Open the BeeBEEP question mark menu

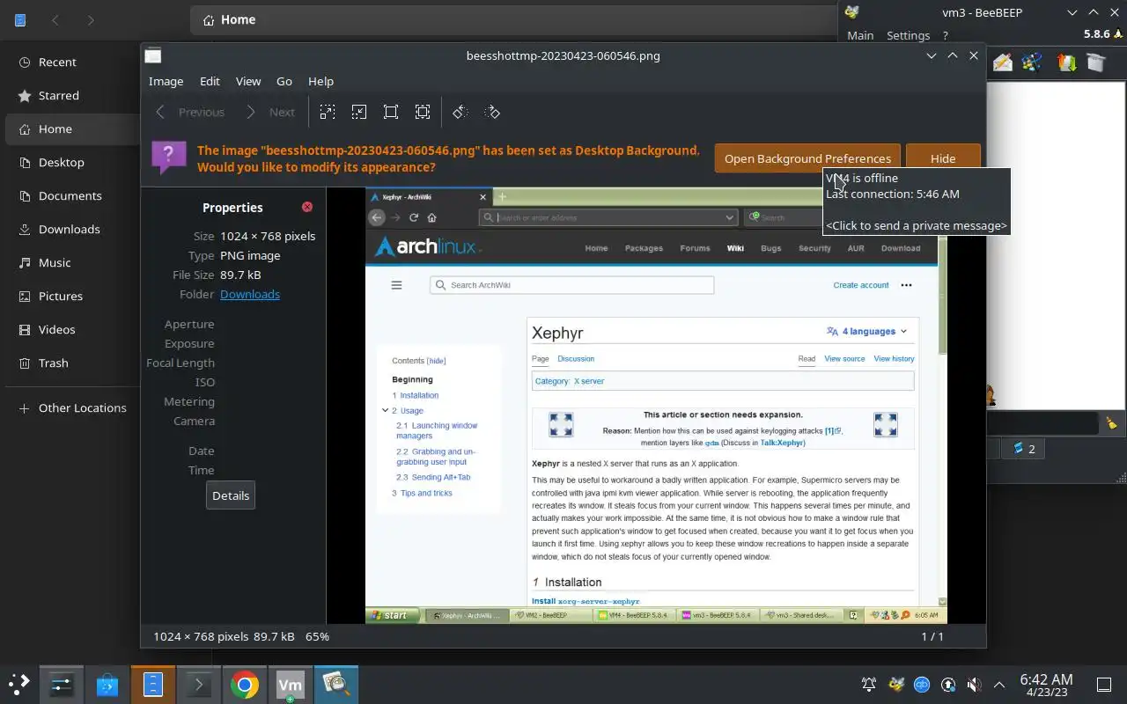[x=945, y=35]
